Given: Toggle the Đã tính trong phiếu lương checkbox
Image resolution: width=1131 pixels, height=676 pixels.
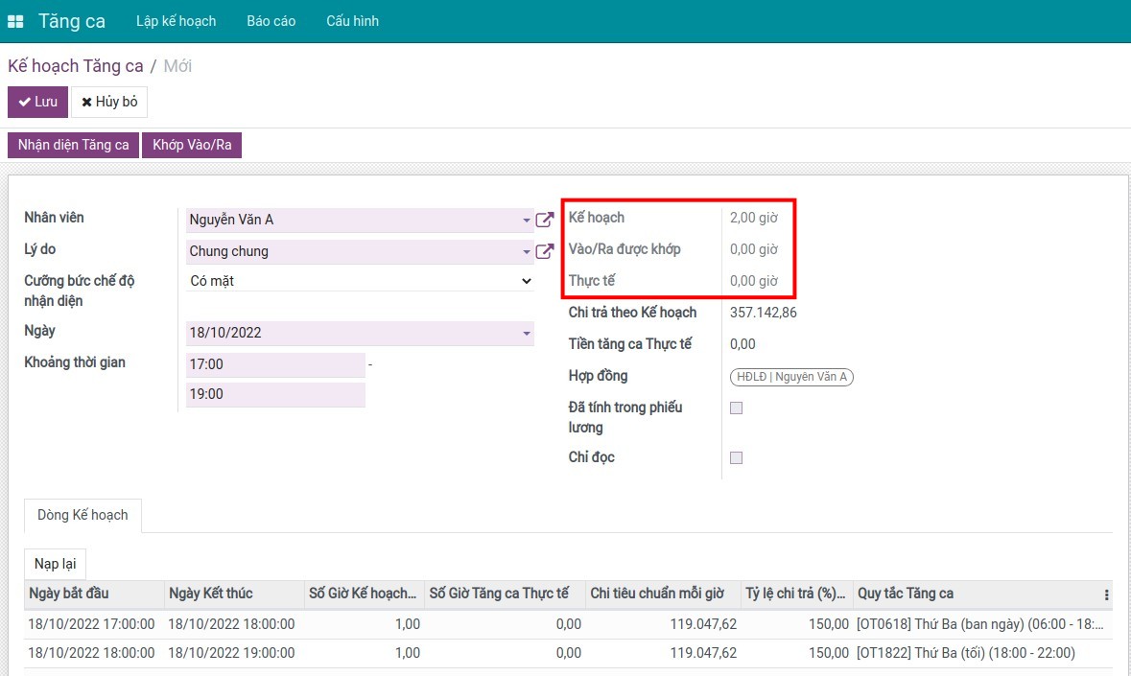Looking at the screenshot, I should click(736, 408).
